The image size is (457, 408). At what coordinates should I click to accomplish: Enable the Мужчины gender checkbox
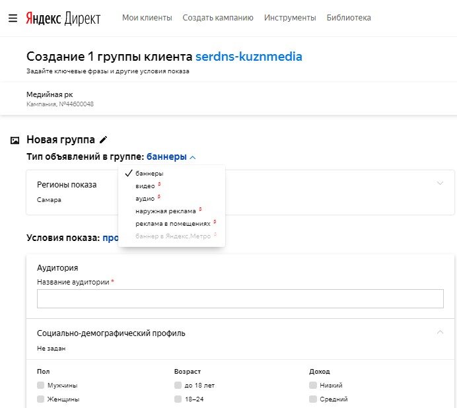[41, 385]
